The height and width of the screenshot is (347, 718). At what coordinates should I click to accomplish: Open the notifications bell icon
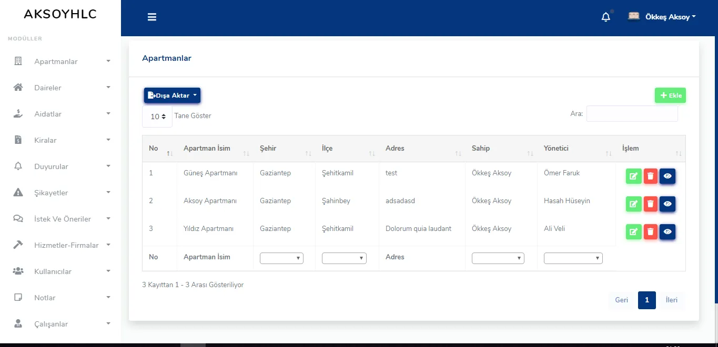(606, 17)
